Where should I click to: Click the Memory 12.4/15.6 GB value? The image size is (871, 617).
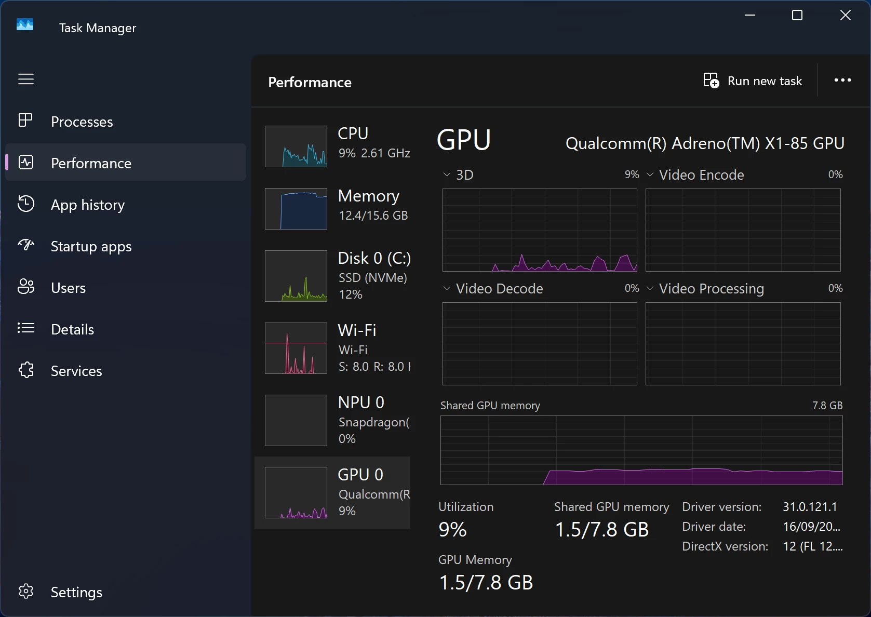(x=373, y=215)
